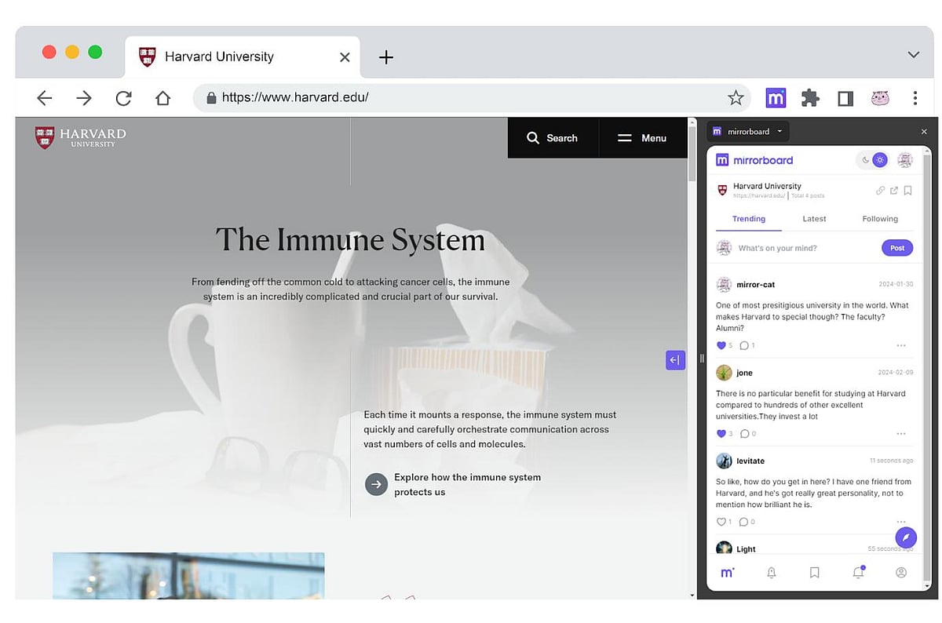The image size is (942, 623).
Task: Open saved bookmarks in bottom nav
Action: click(x=815, y=573)
